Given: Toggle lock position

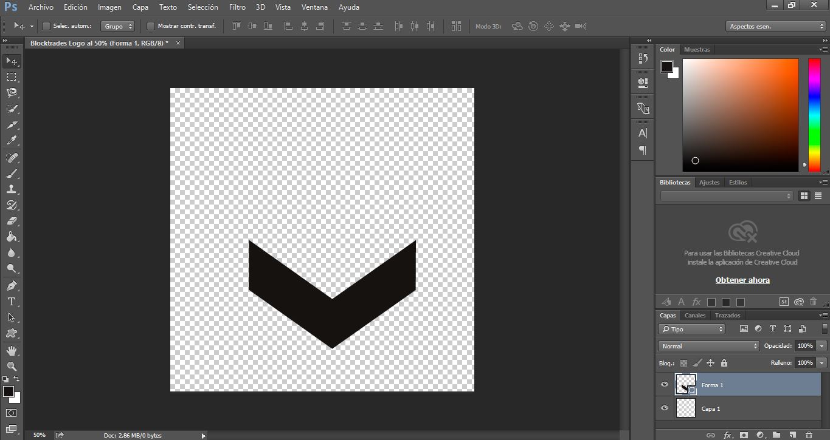Looking at the screenshot, I should (710, 363).
